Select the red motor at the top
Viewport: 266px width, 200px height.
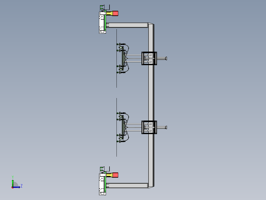(115, 14)
